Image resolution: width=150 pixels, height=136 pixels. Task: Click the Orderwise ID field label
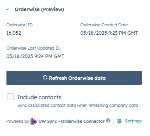[x=19, y=25]
